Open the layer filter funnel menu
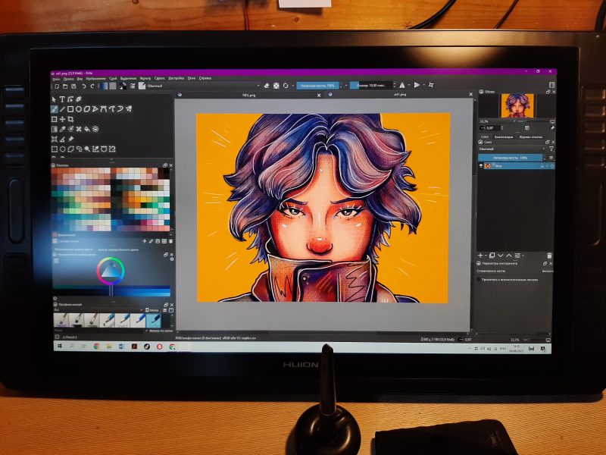Image resolution: width=606 pixels, height=455 pixels. (551, 149)
